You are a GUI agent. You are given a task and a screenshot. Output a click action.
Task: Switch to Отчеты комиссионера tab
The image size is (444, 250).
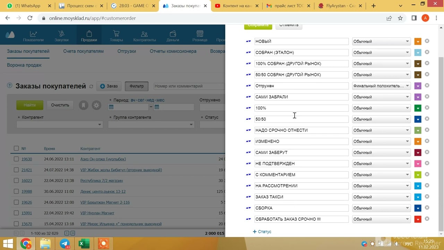pyautogui.click(x=173, y=51)
